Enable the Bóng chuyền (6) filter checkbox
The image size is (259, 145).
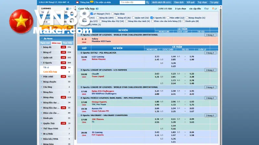click(187, 18)
